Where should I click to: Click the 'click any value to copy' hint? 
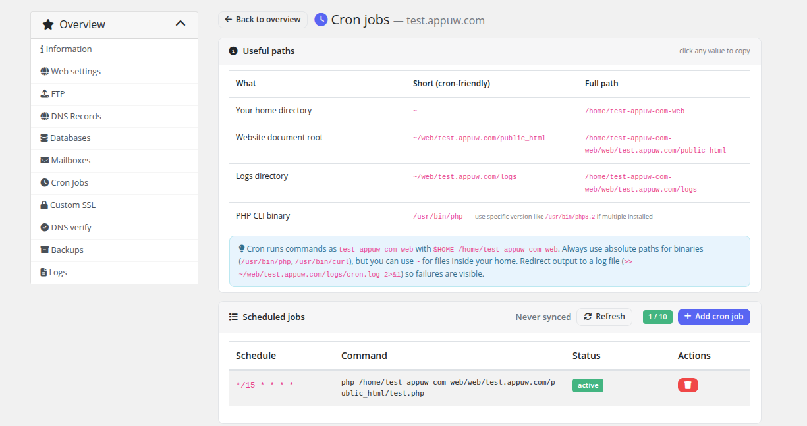click(715, 51)
